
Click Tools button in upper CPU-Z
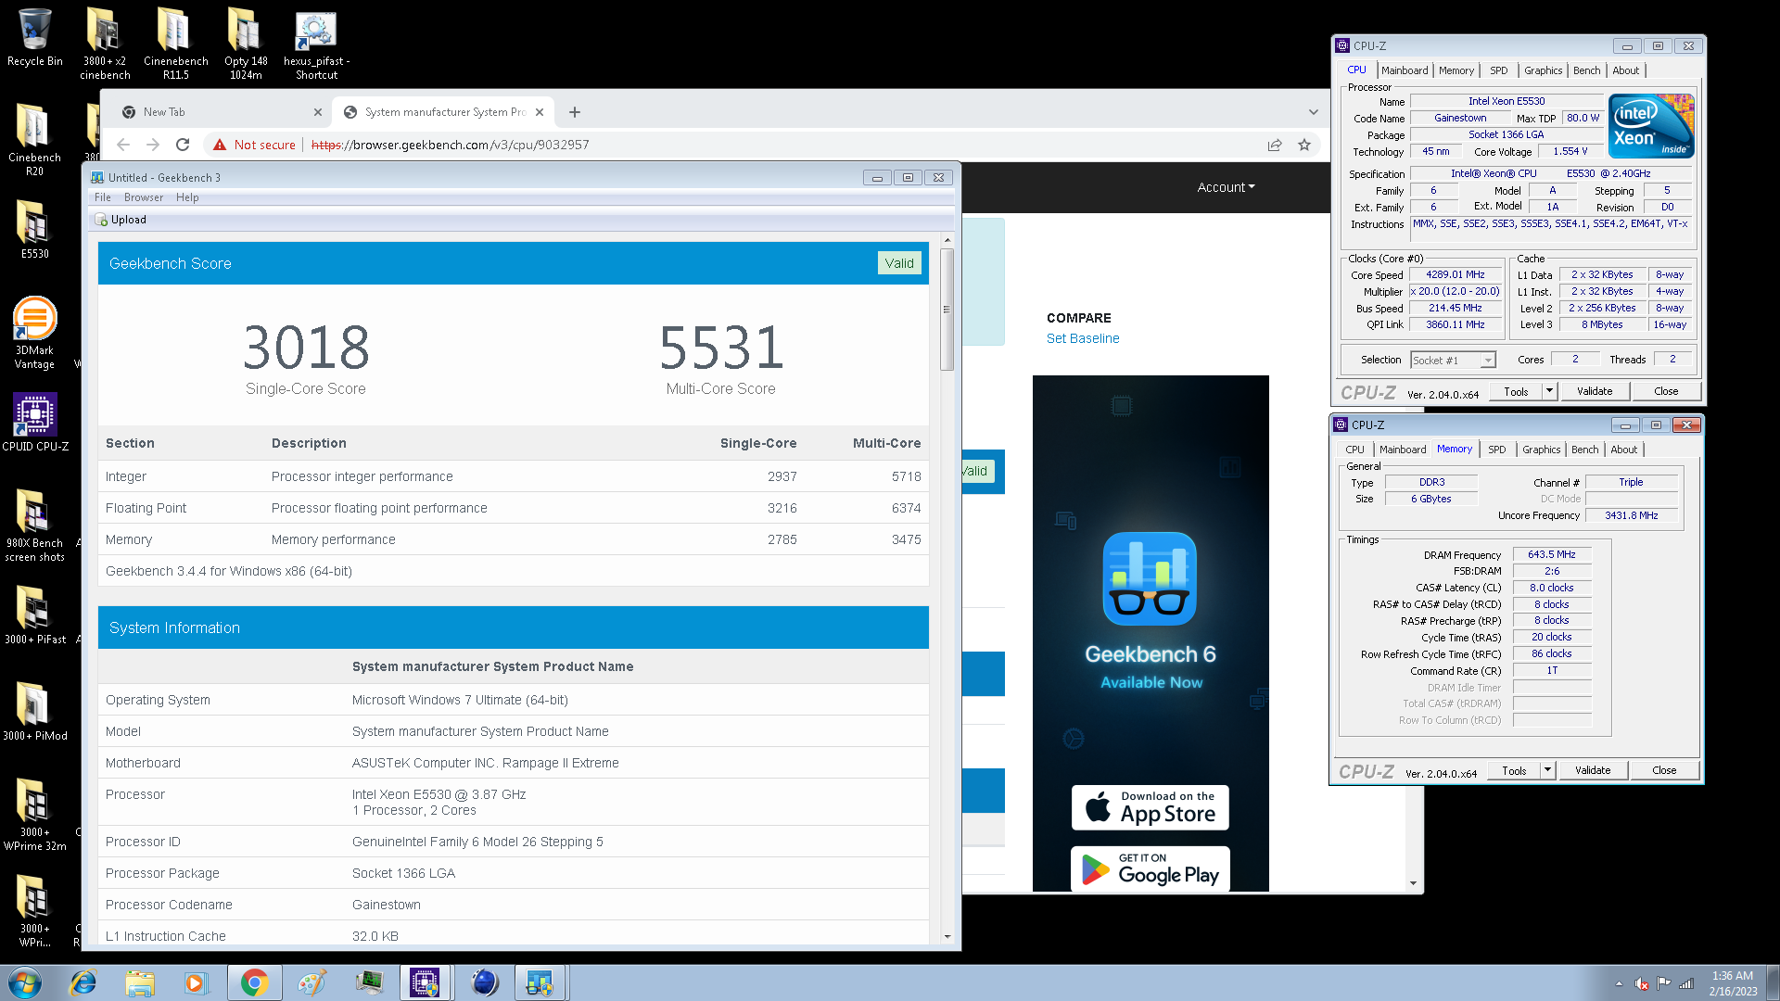point(1516,391)
